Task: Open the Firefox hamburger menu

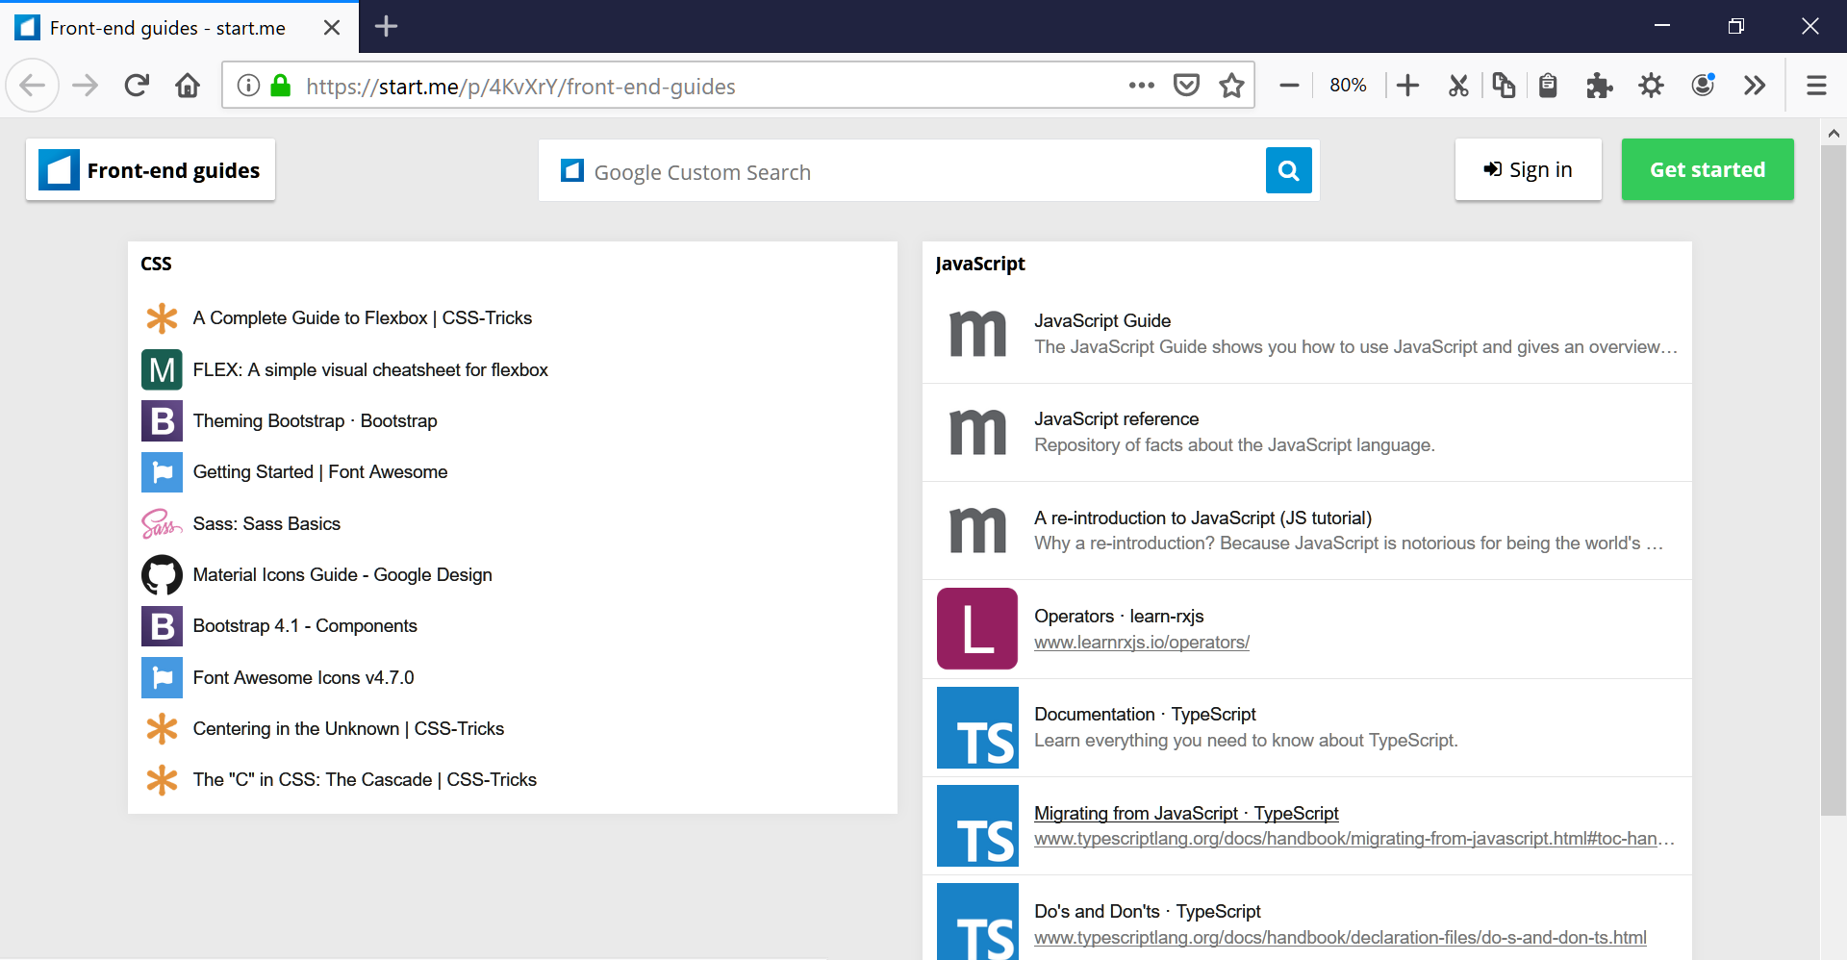Action: 1816,86
